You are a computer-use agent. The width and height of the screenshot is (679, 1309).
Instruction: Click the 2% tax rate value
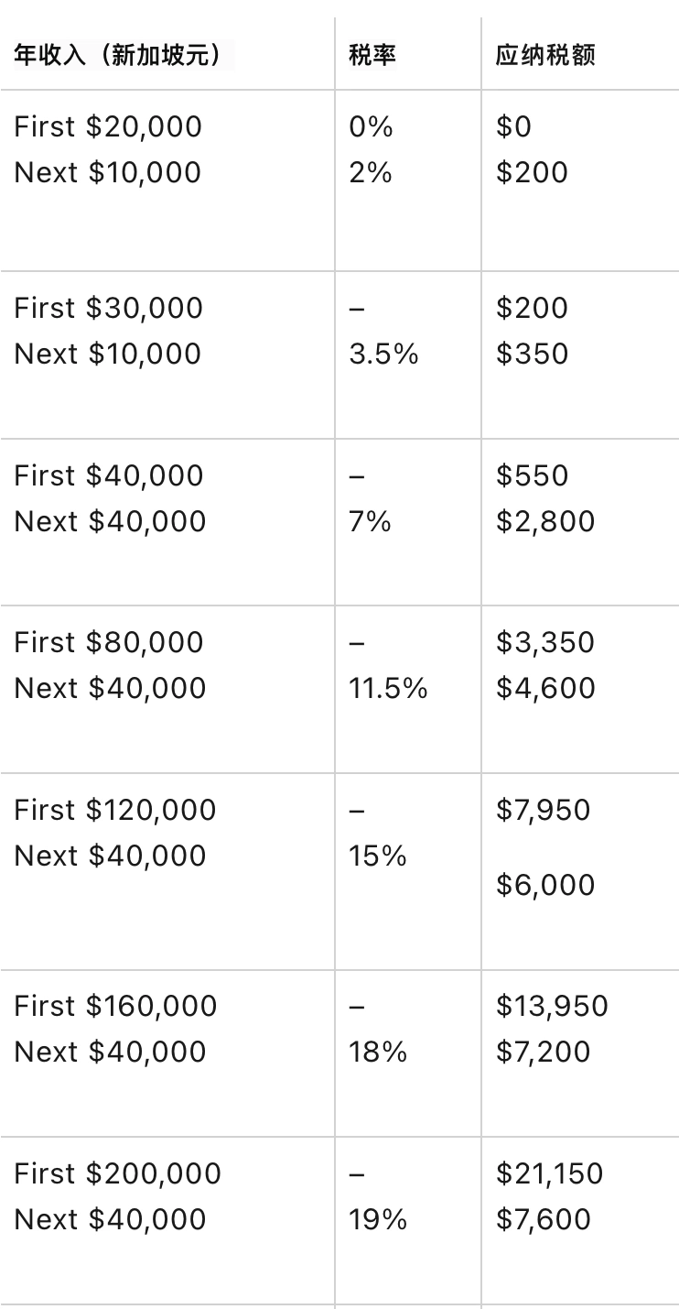(371, 172)
